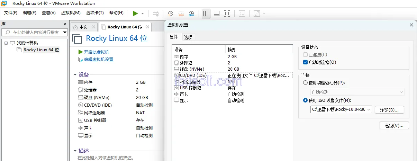
Task: Take a snapshot of this virtual machine
Action: point(170,14)
